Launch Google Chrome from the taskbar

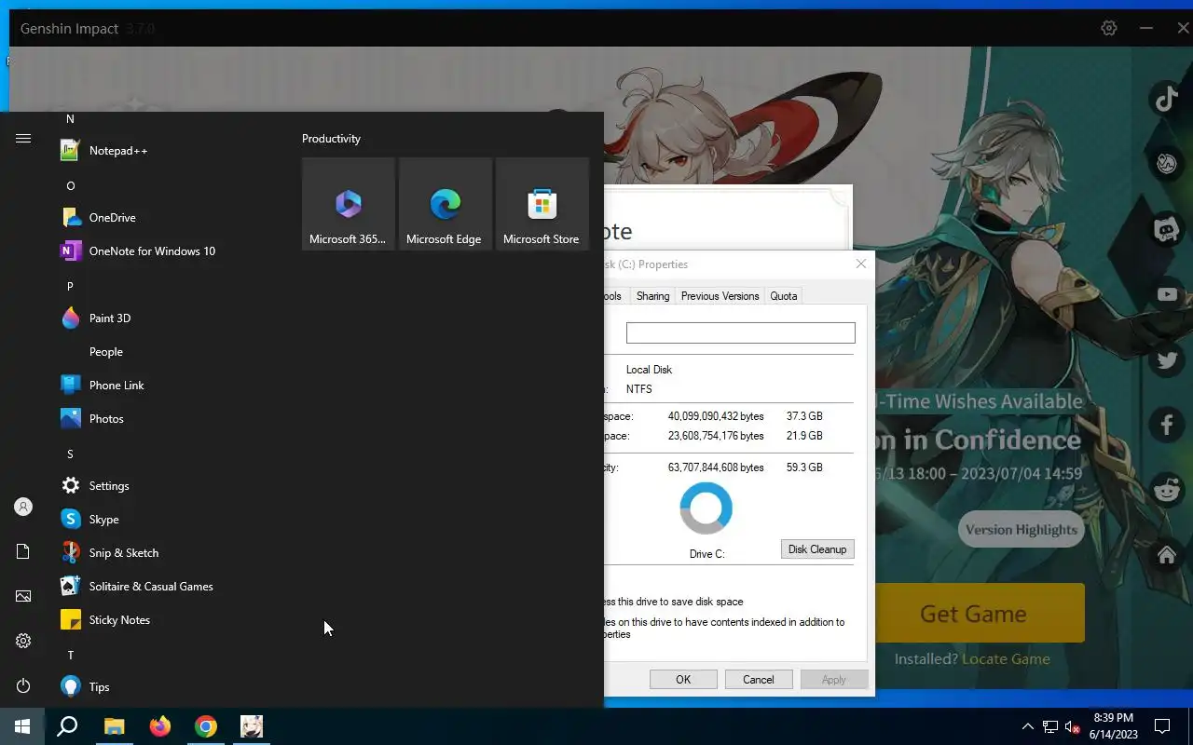point(206,726)
